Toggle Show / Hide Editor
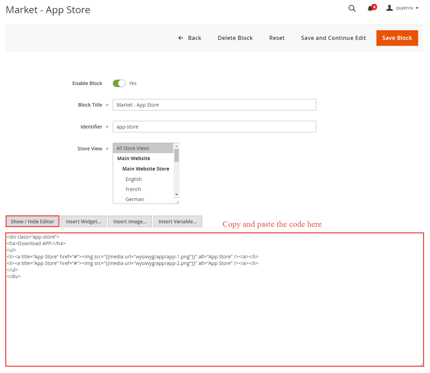This screenshot has height=373, width=430. click(32, 222)
